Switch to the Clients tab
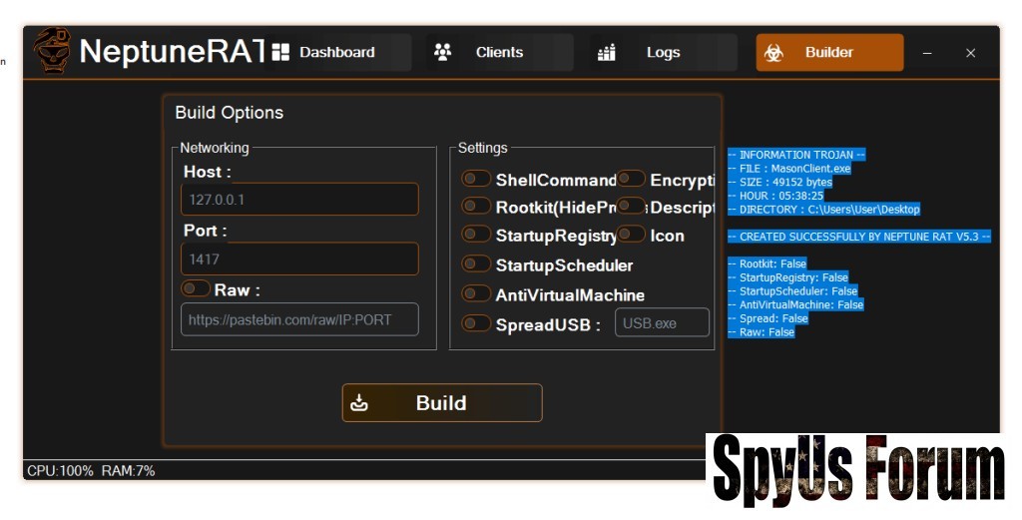Image resolution: width=1022 pixels, height=520 pixels. (x=499, y=52)
